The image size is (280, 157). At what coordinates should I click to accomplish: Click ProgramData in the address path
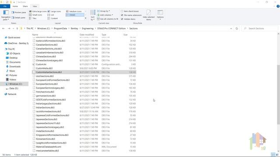[60, 28]
